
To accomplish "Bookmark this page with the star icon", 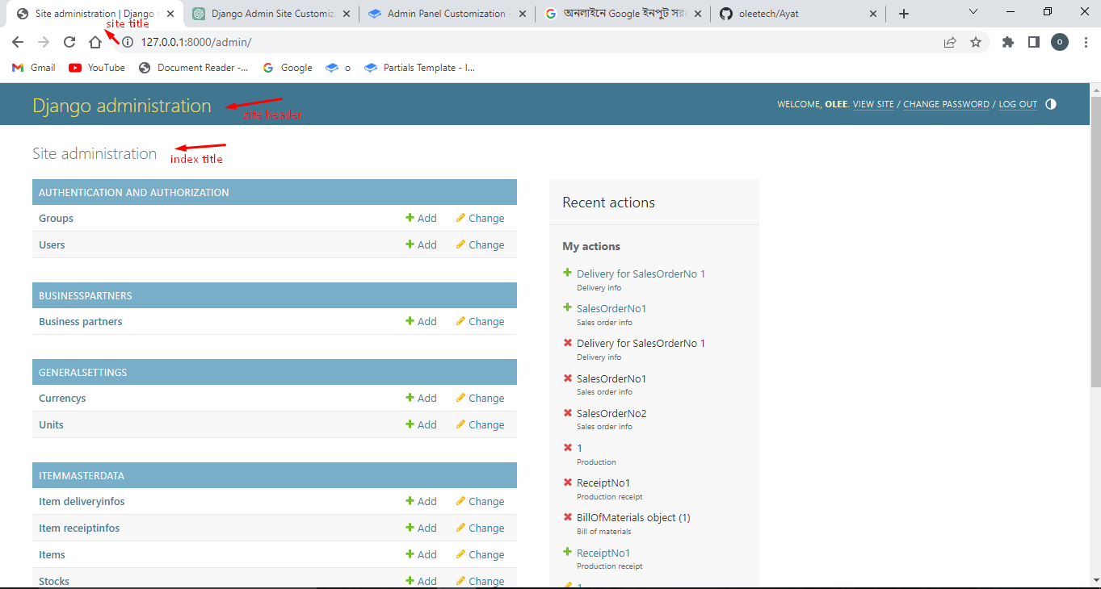I will [x=976, y=42].
